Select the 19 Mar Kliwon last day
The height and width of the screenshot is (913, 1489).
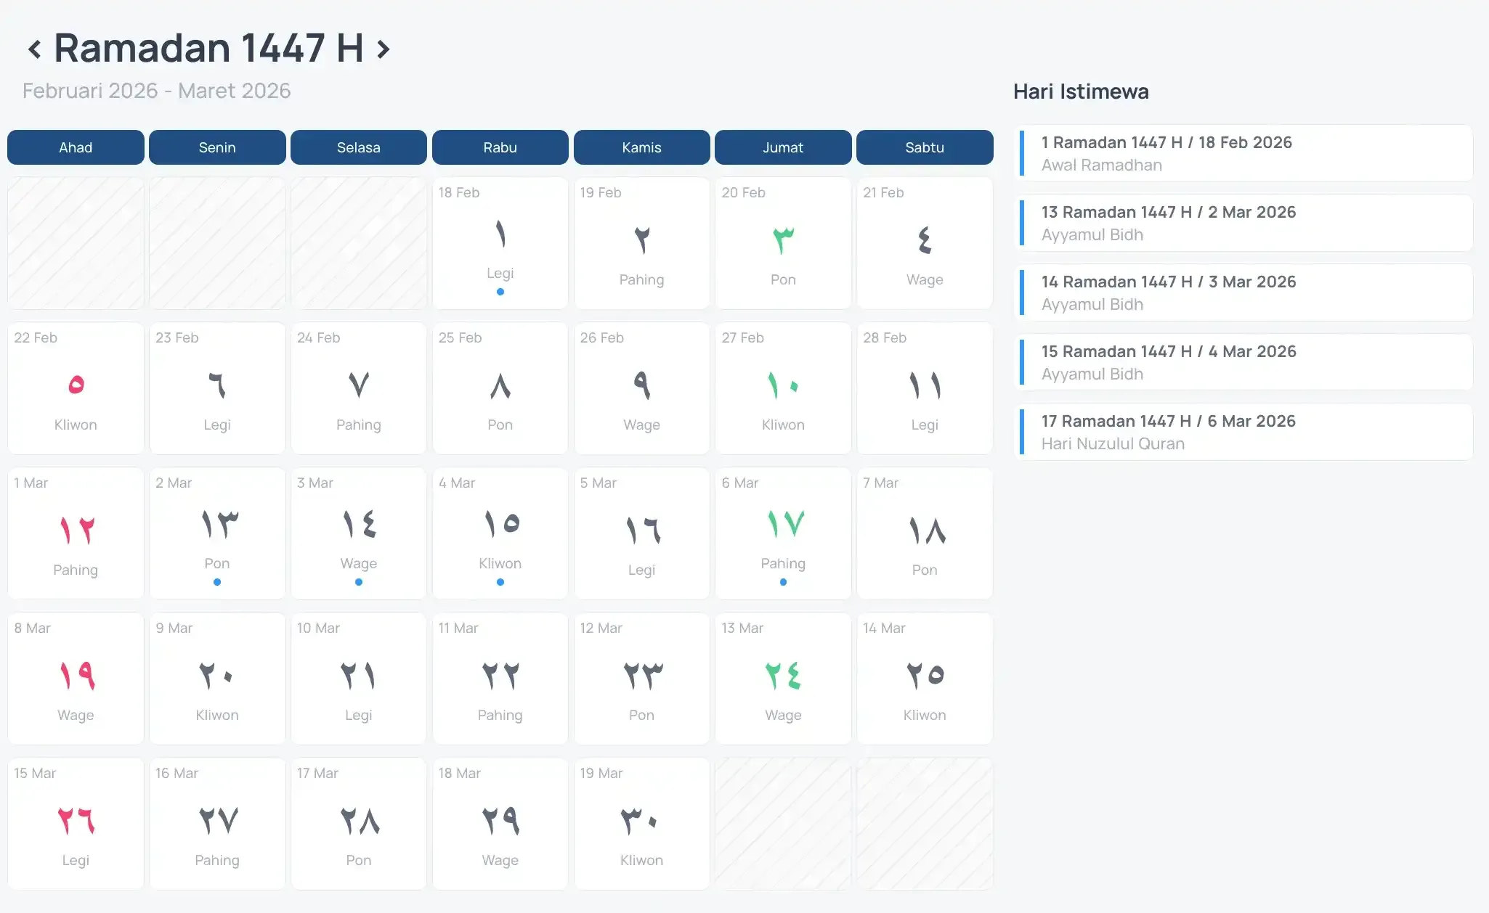[641, 824]
